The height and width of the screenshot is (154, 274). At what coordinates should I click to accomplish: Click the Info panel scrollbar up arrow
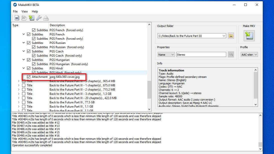click(256, 70)
